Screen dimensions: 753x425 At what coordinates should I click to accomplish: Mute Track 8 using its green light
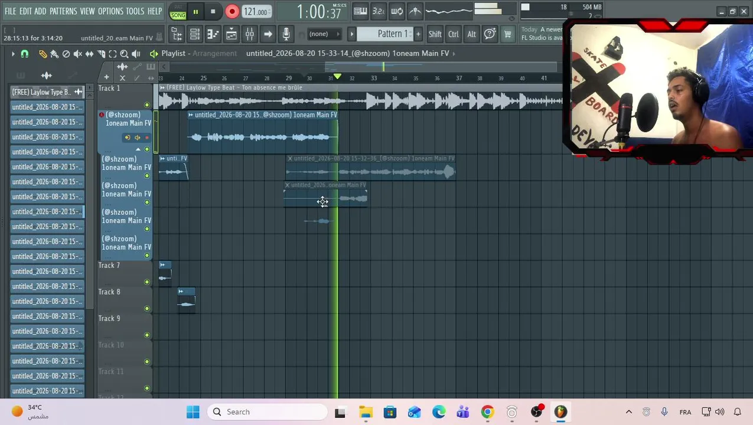[147, 309]
